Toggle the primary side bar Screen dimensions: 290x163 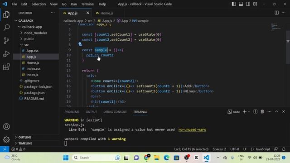tap(234, 4)
